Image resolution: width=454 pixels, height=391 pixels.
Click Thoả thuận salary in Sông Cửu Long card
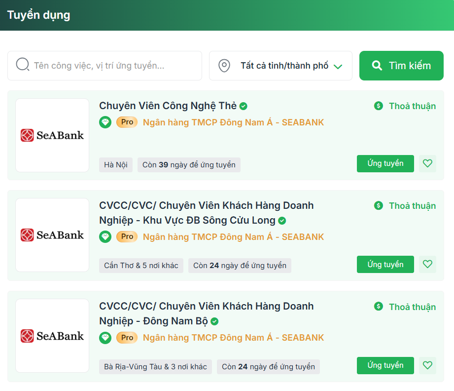[x=412, y=206]
